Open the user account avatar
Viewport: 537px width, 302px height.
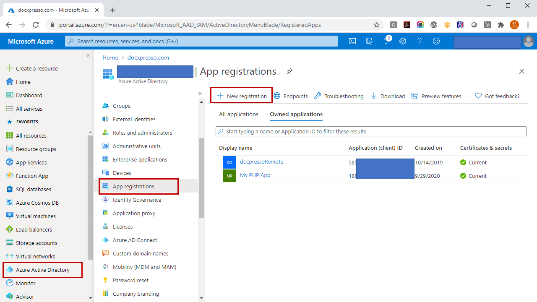click(529, 41)
